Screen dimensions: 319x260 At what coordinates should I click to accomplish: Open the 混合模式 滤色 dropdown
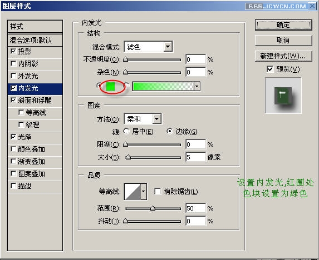pos(148,47)
